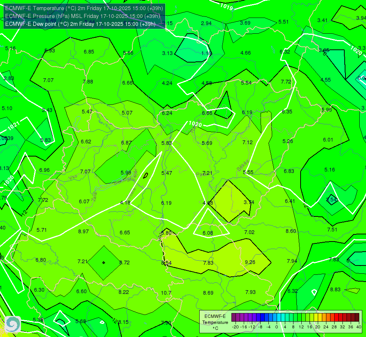Image resolution: width=366 pixels, height=337 pixels.
Task: Click the 6.24 dew point value
Action: tap(167, 113)
